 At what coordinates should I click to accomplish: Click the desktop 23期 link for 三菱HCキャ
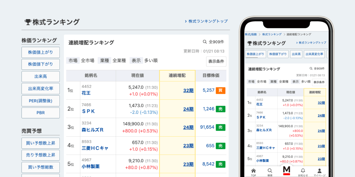(188, 146)
